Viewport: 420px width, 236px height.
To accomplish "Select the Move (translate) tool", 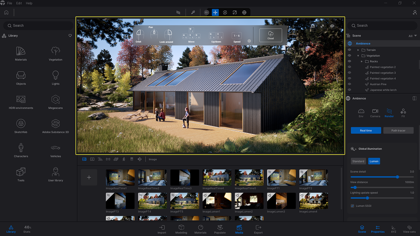I will coord(215,12).
